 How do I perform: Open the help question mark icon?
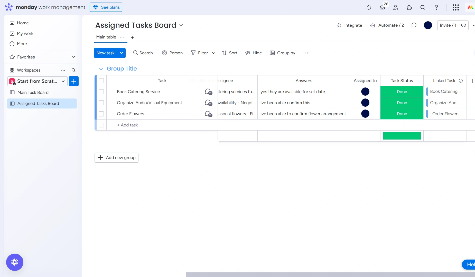pyautogui.click(x=436, y=7)
